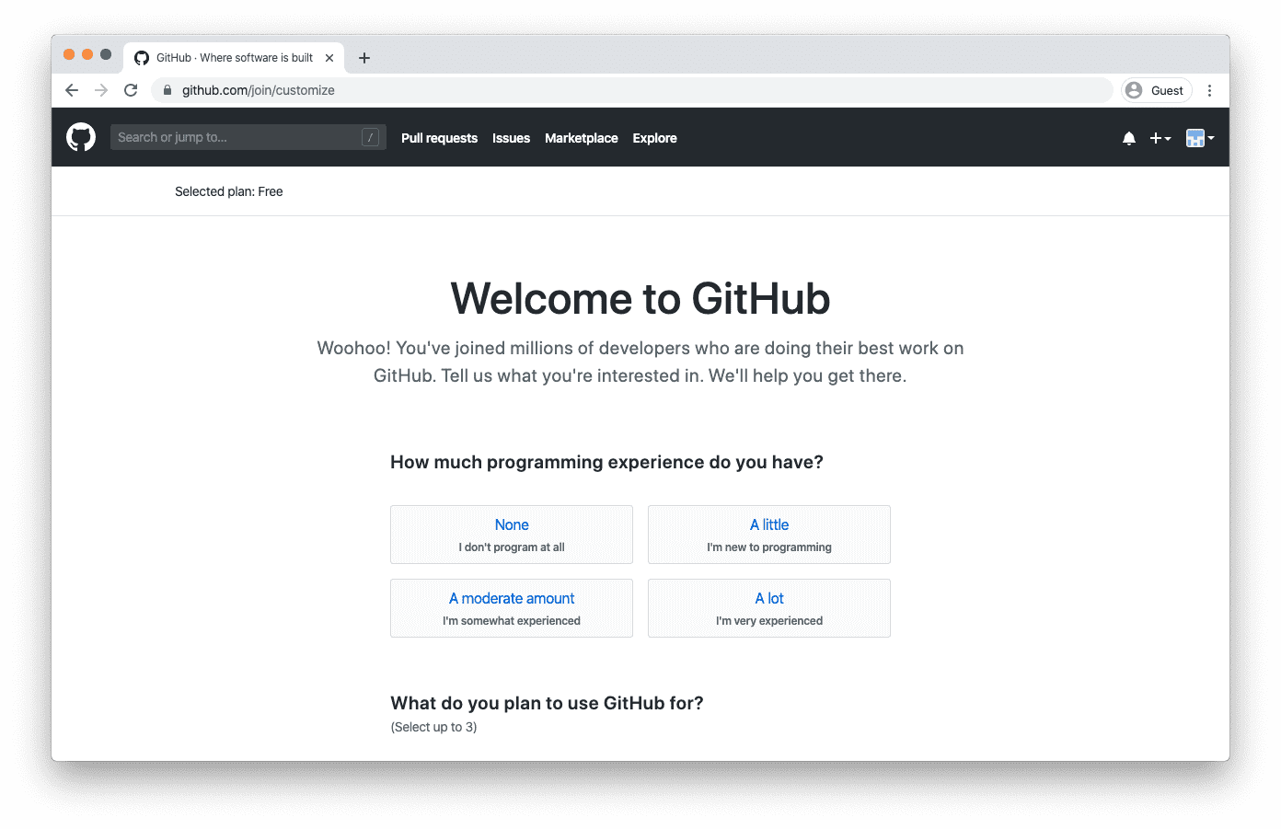Open the user avatar menu
The height and width of the screenshot is (829, 1281).
(1200, 138)
